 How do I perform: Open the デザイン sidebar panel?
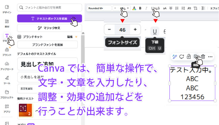point(7,9)
